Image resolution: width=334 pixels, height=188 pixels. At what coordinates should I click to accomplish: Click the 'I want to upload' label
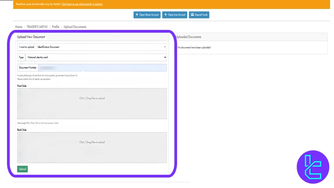pyautogui.click(x=27, y=47)
